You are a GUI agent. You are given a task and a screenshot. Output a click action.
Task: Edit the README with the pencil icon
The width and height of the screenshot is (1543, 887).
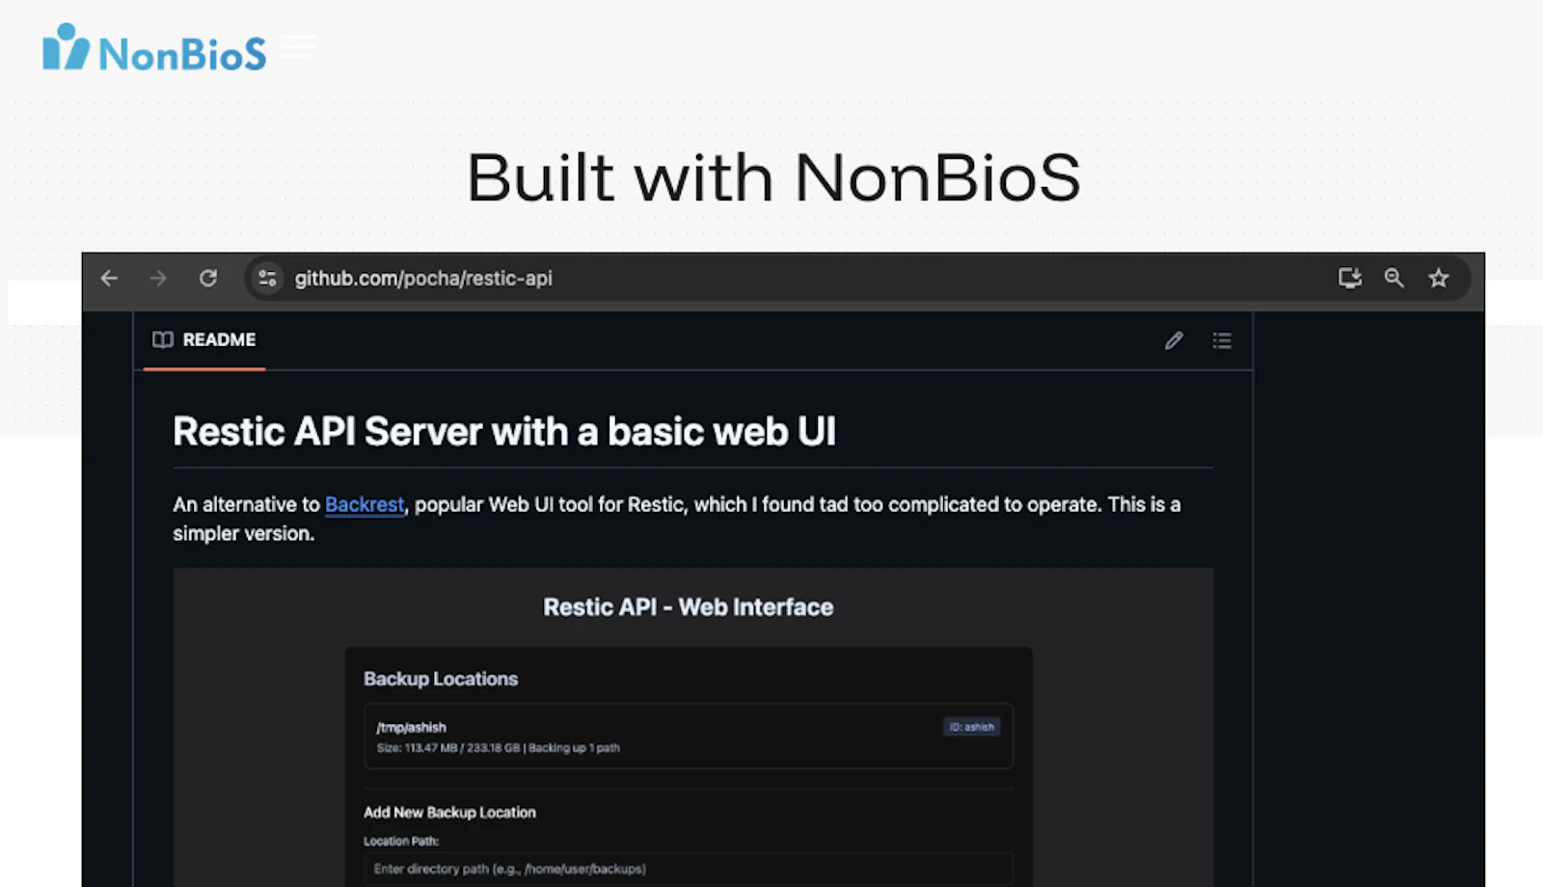1174,340
